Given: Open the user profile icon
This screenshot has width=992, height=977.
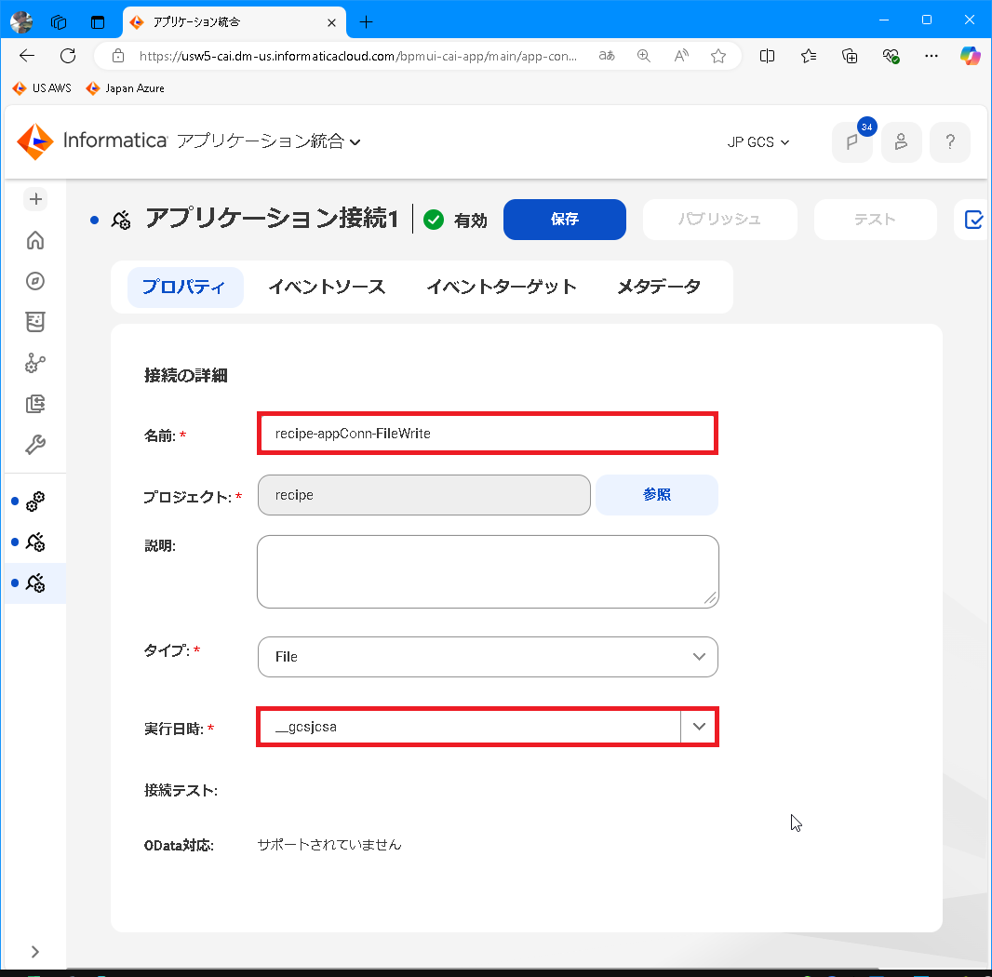Looking at the screenshot, I should click(901, 141).
